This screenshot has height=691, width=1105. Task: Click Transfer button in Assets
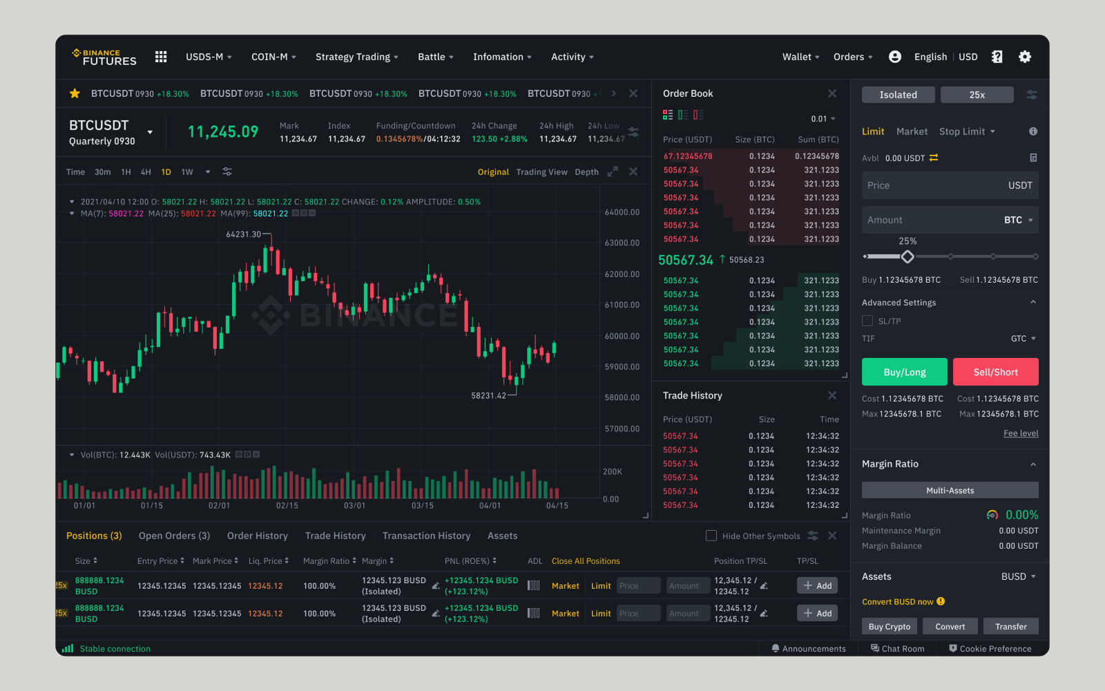click(x=1011, y=626)
